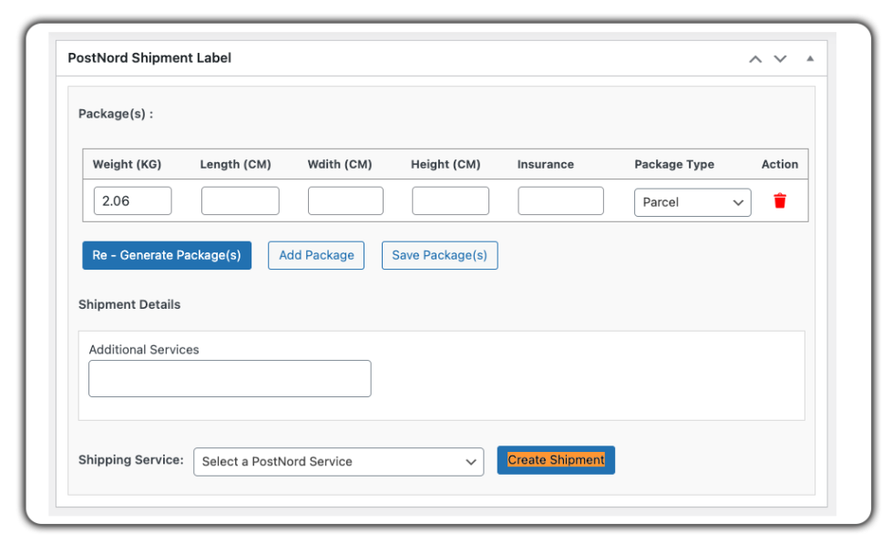Click Re - Generate Package(s) button
Screen dimensions: 892x543
(167, 255)
